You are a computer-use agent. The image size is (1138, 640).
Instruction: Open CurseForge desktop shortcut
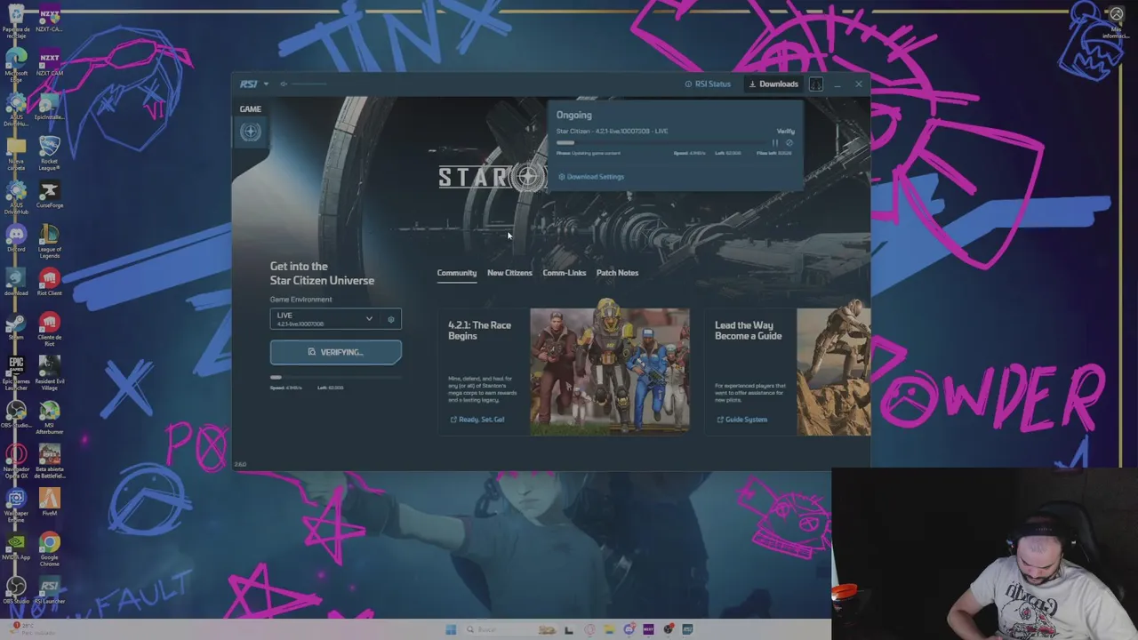50,196
